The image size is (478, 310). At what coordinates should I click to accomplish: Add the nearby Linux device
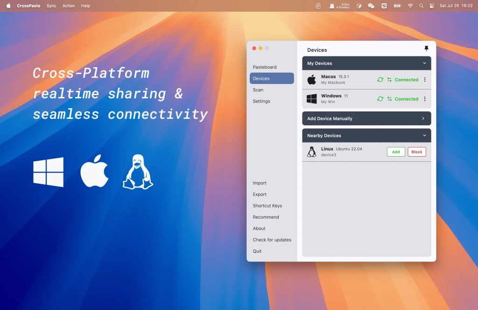click(x=396, y=152)
